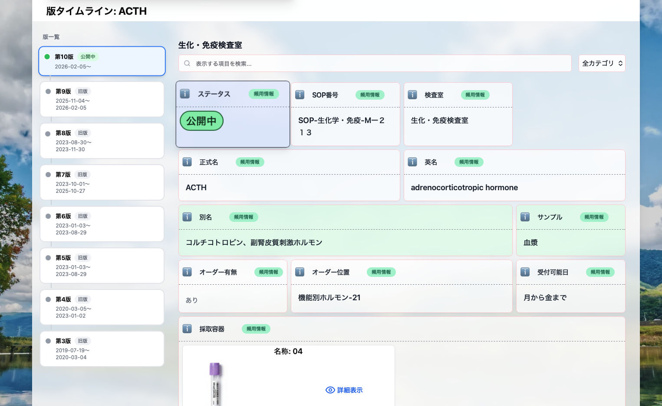Click the info icon on the 採取容器 card
Viewport: 662px width, 406px height.
187,328
